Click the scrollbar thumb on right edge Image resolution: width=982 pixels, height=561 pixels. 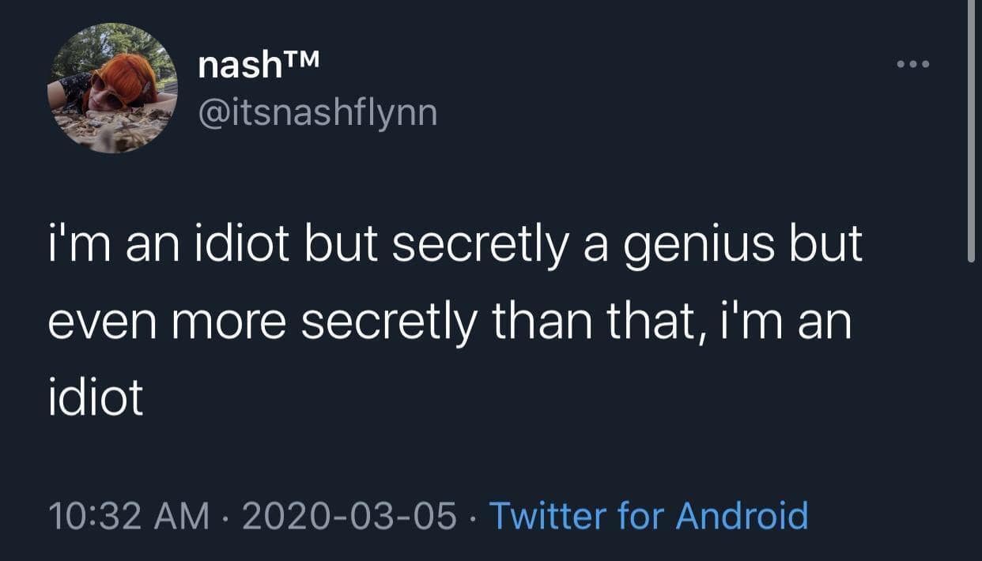pos(971,130)
